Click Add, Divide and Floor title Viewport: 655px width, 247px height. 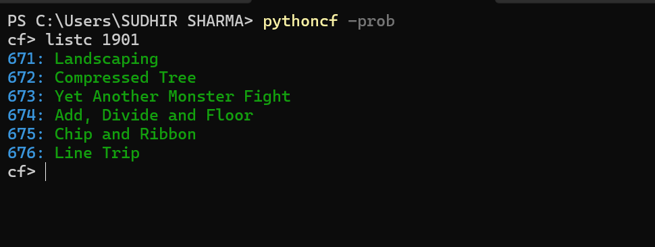point(154,115)
